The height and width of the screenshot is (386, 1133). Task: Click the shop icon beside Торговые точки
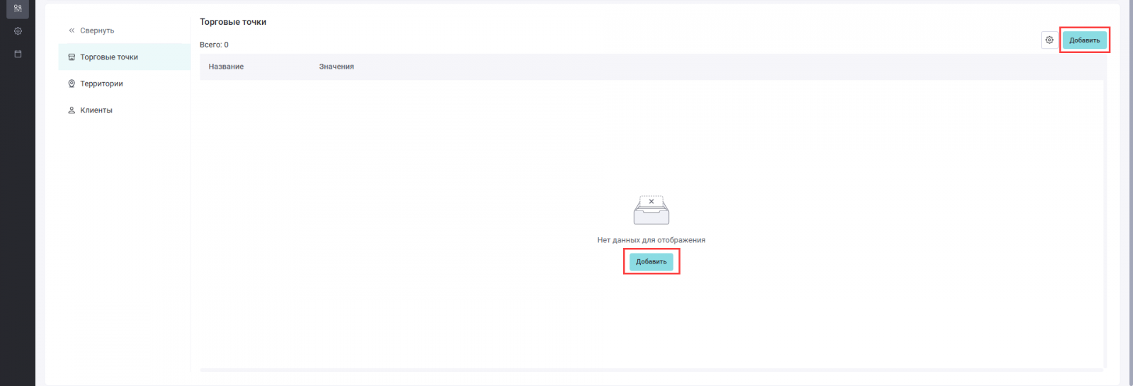click(x=72, y=57)
